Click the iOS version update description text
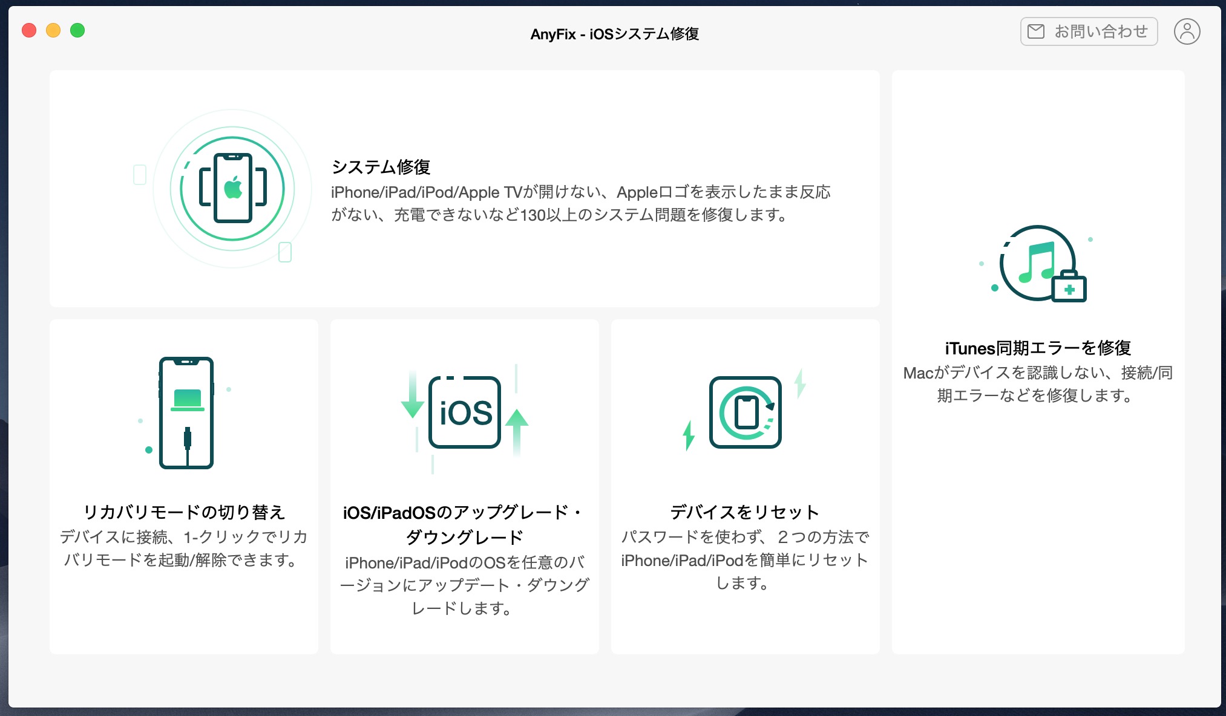This screenshot has height=716, width=1226. point(464,585)
